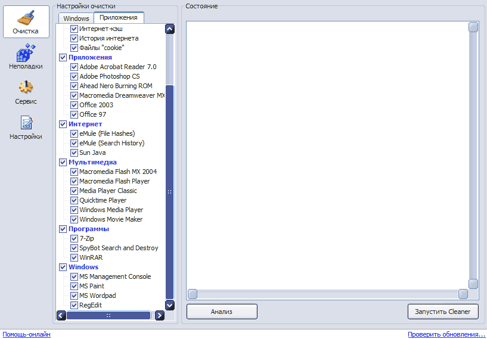Uncheck Adobe Photoshop CS checkbox

(74, 76)
